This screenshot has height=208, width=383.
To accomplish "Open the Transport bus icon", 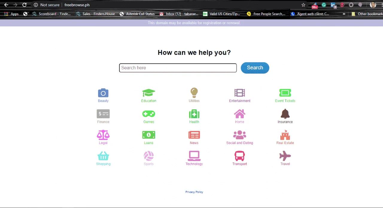I will click(240, 156).
